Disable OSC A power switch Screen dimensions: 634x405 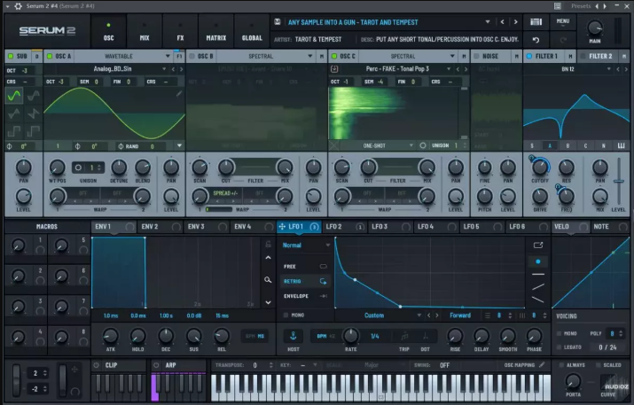(x=50, y=56)
